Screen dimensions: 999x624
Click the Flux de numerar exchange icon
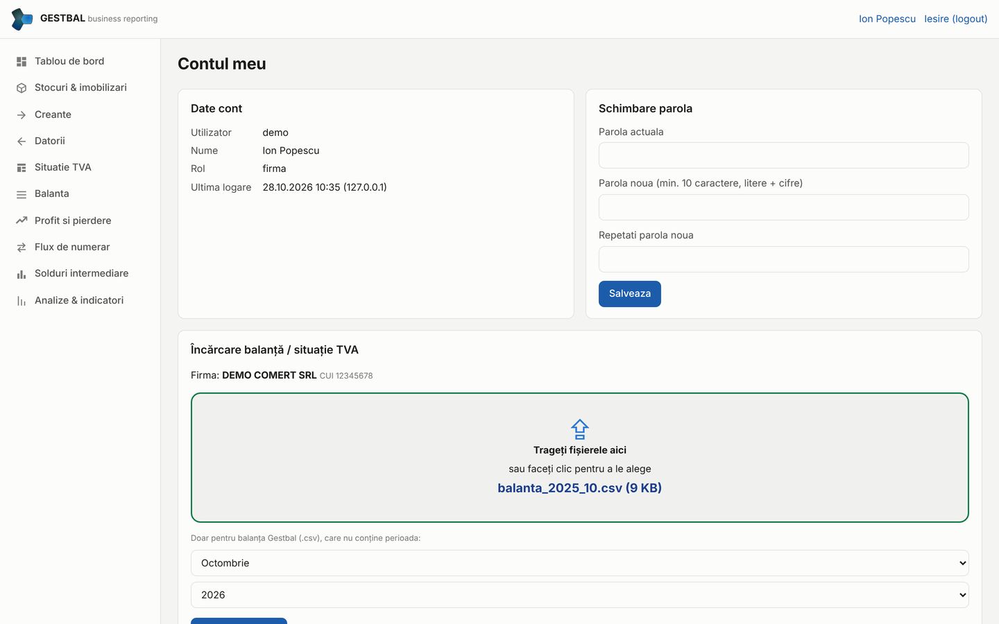click(x=22, y=248)
